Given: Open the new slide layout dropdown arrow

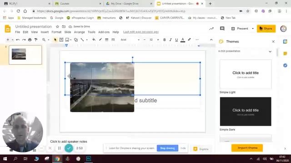Looking at the screenshot, I should click(x=12, y=40).
